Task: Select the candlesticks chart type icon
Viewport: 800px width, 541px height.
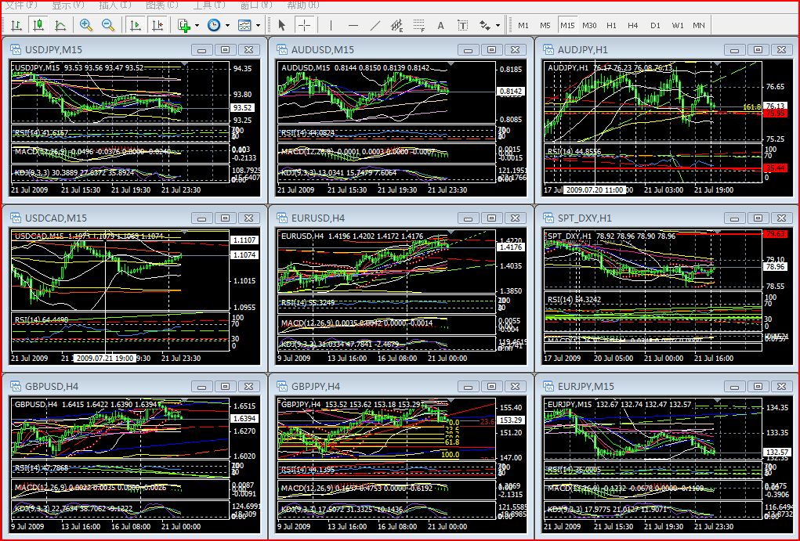Action: 38,25
